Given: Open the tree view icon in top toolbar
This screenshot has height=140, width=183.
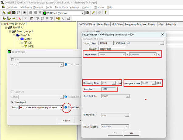Looking at the screenshot, I should click(4, 13).
